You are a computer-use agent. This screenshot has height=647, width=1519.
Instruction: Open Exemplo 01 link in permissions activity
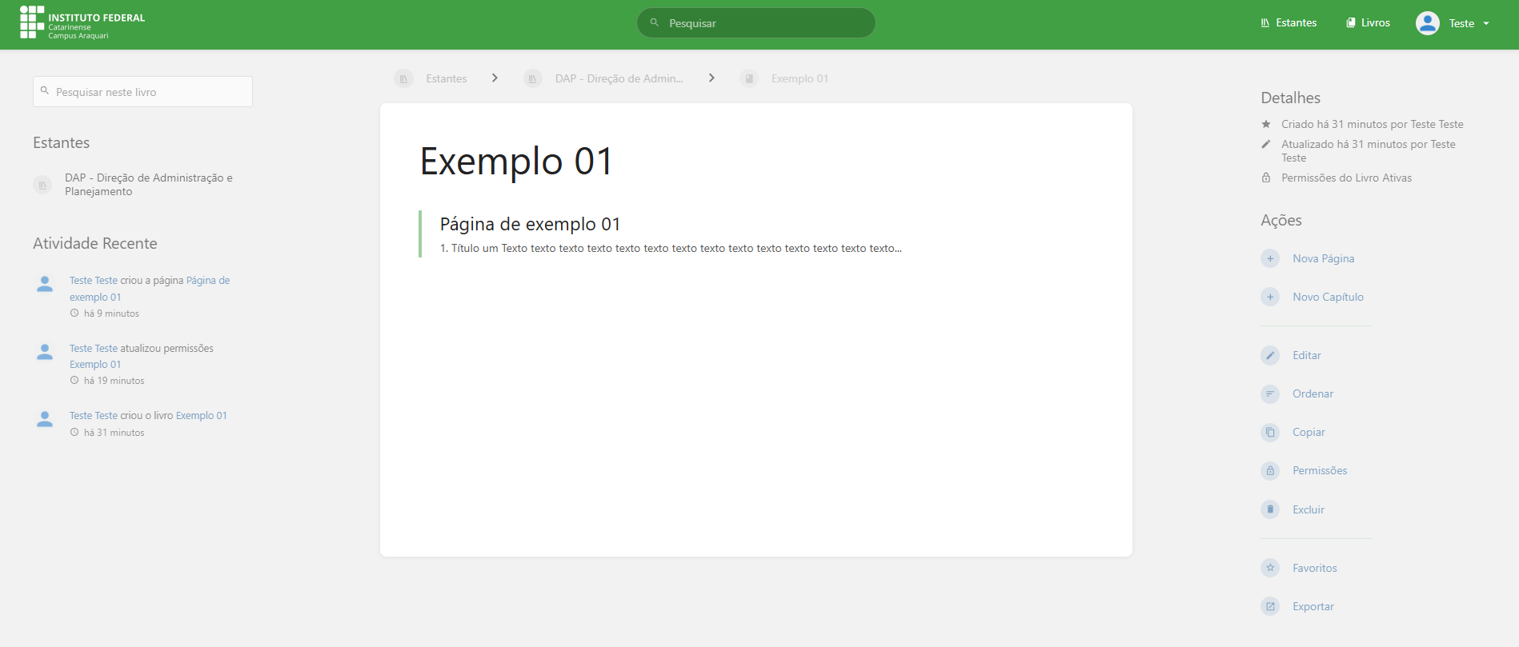[x=95, y=365]
